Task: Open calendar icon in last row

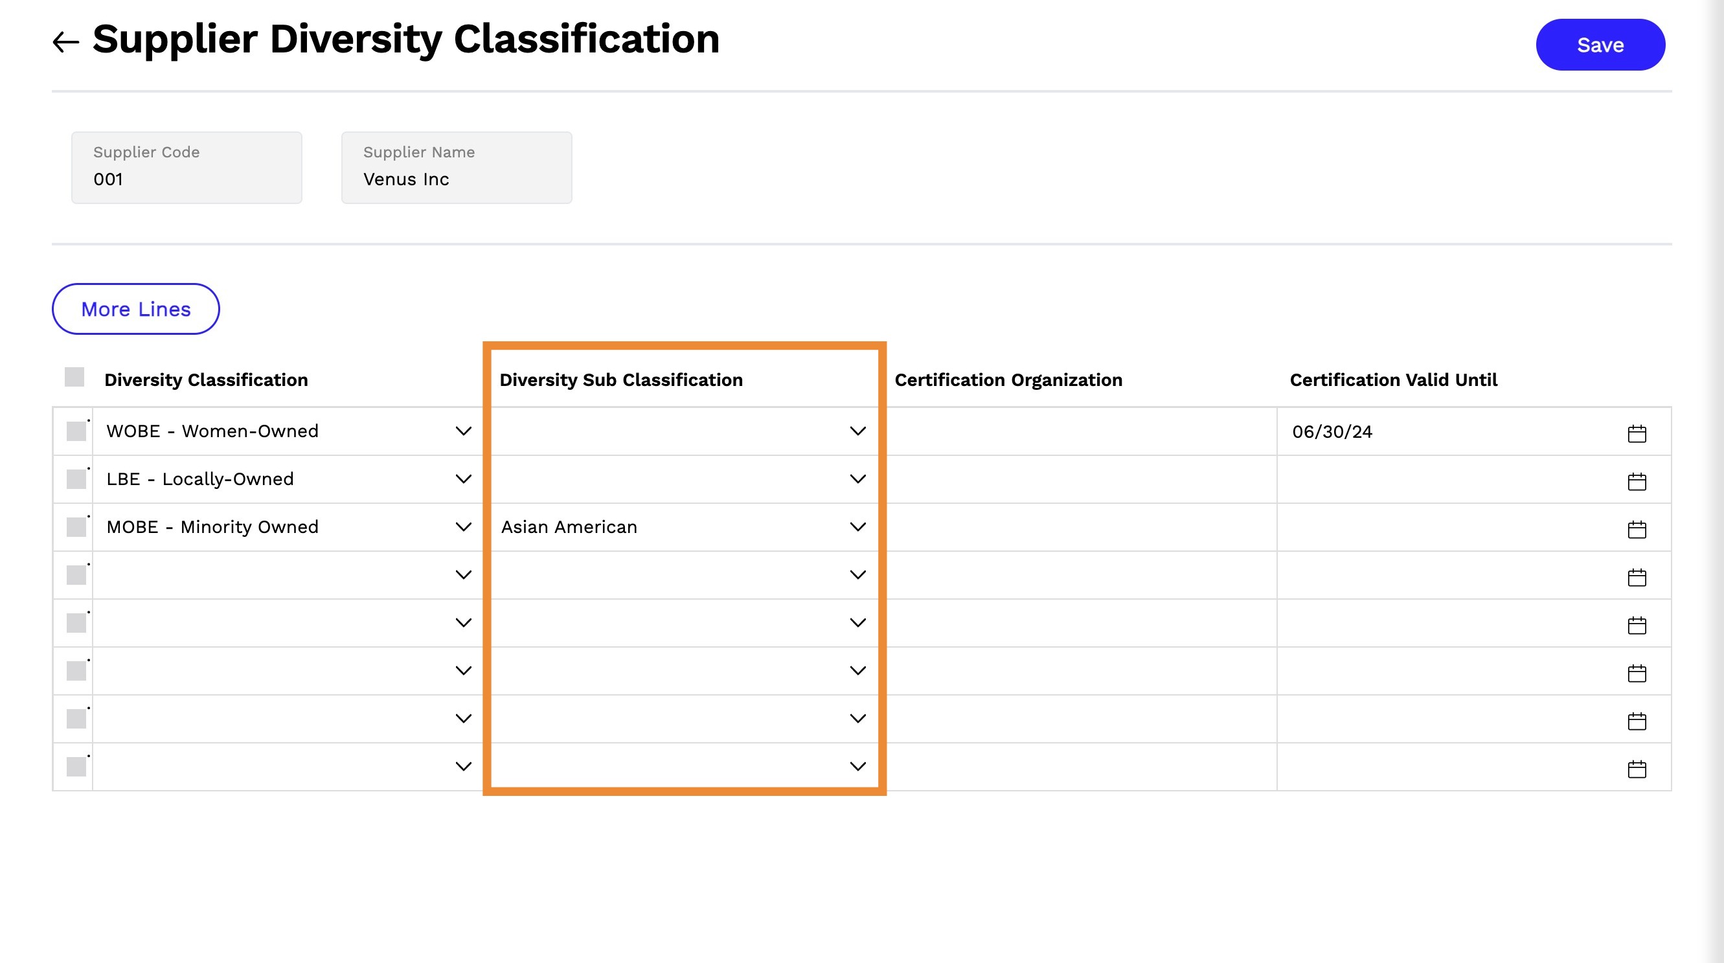Action: coord(1637,768)
